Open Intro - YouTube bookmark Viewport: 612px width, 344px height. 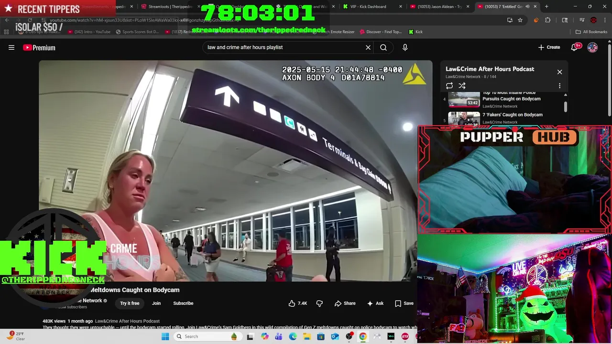(89, 32)
